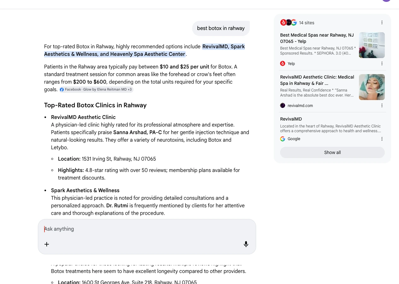This screenshot has width=399, height=284.
Task: Click the '$10 and $25 per unit' price text
Action: (x=185, y=67)
